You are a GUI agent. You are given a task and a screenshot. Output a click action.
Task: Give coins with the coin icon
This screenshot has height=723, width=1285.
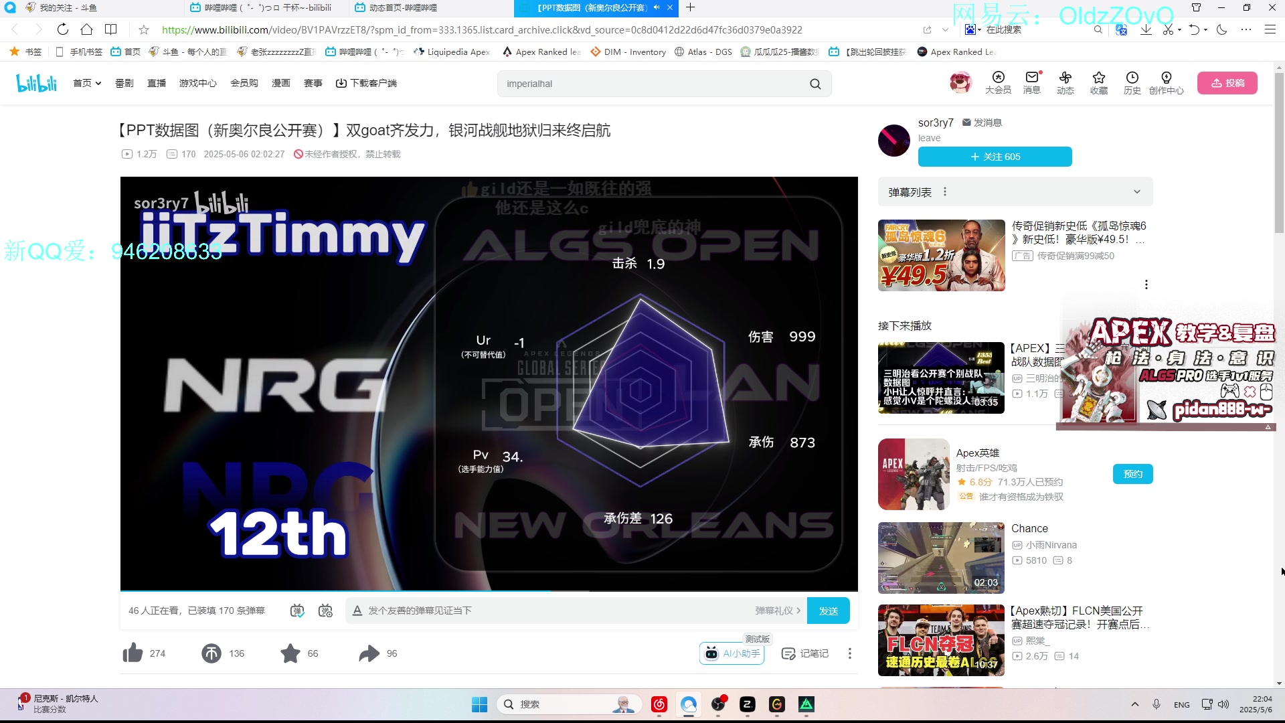[x=211, y=653]
